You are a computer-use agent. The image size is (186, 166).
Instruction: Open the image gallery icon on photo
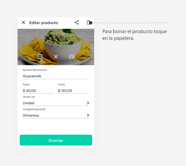coord(72,57)
